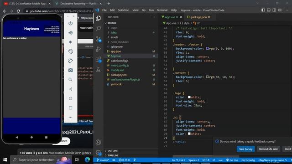The width and height of the screenshot is (292, 164).
Task: Open Run and Debug view
Action: [99, 49]
